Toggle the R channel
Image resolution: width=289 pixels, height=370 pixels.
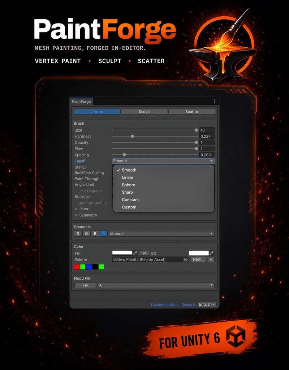(x=78, y=234)
